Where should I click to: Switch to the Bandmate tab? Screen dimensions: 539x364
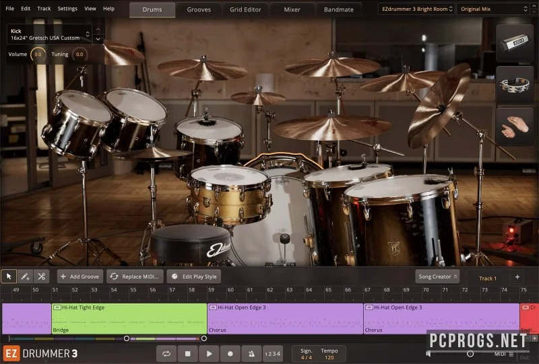tap(339, 9)
